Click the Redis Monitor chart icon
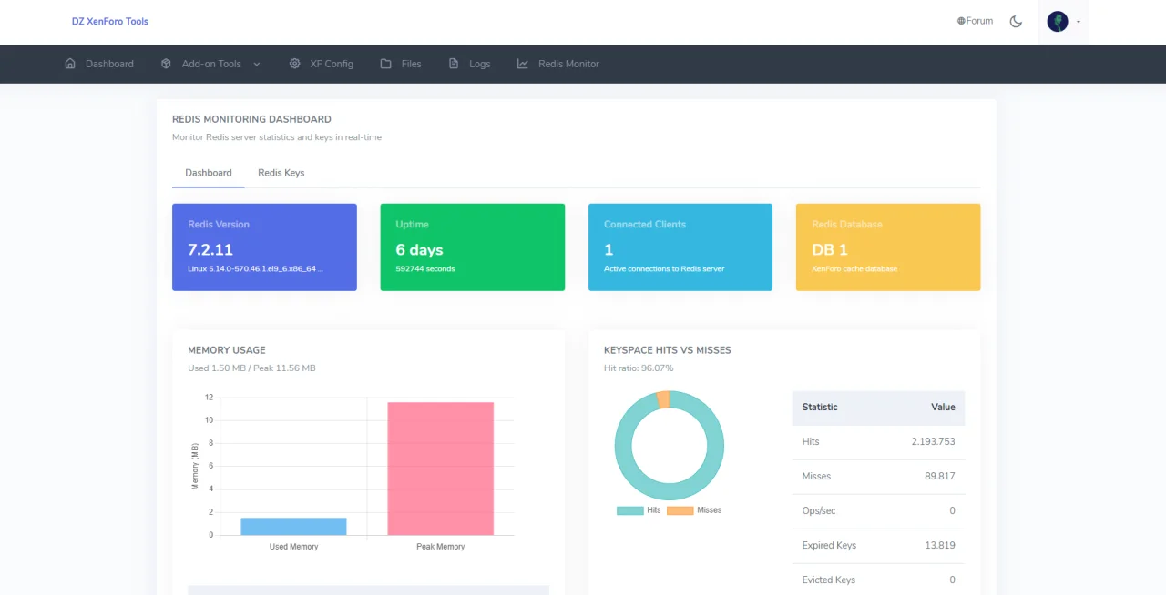 click(x=523, y=64)
